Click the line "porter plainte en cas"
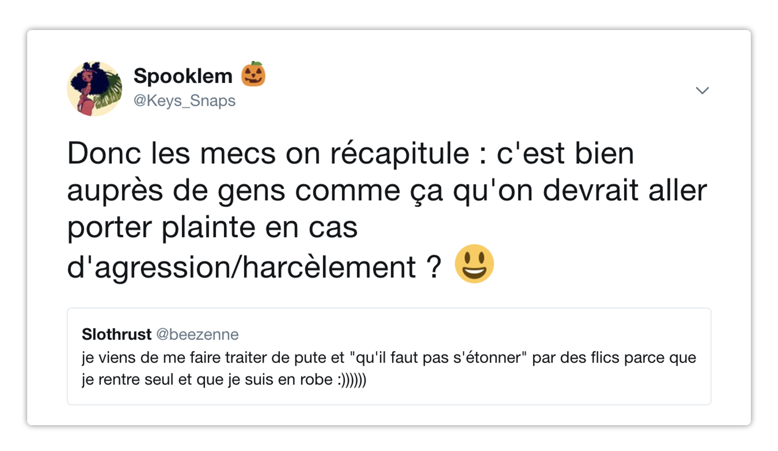778x451 pixels. (x=212, y=228)
